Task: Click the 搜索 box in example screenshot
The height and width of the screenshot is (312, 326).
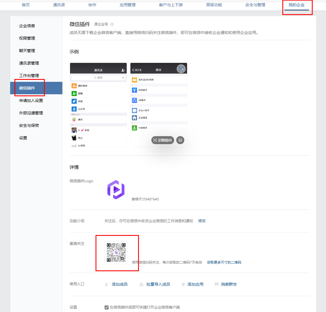Action: tap(98, 77)
